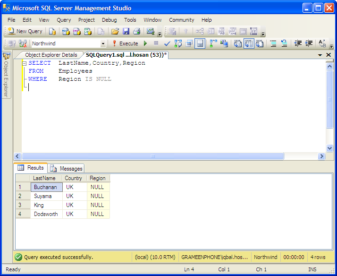Open the Debug menu
Viewport: 337px width, 276px height.
click(110, 20)
